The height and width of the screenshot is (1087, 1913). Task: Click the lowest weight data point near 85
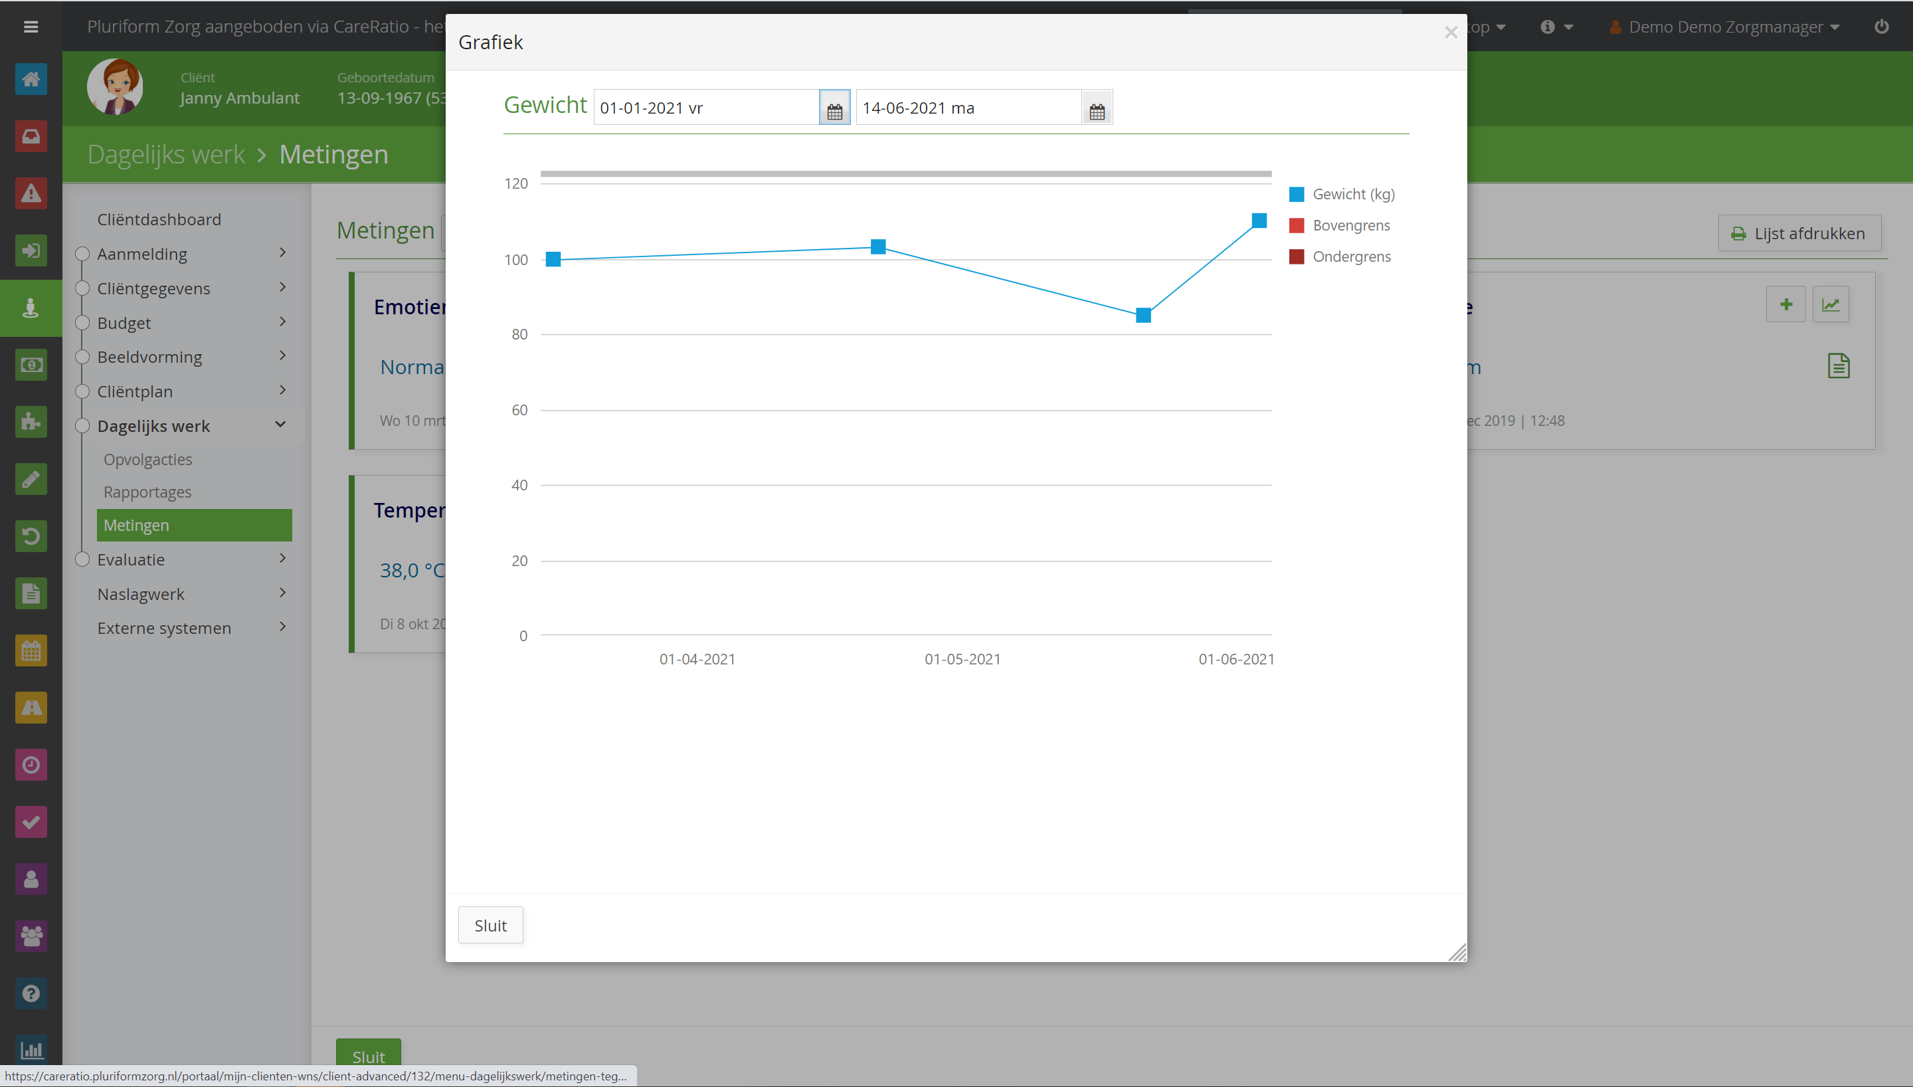1143,316
